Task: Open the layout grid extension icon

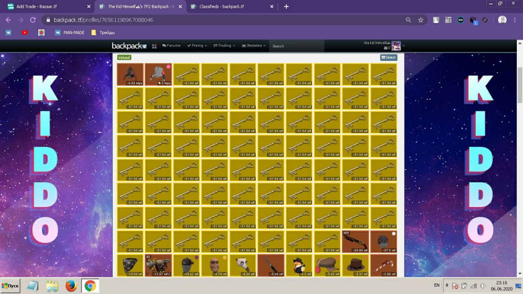Action: click(x=448, y=20)
